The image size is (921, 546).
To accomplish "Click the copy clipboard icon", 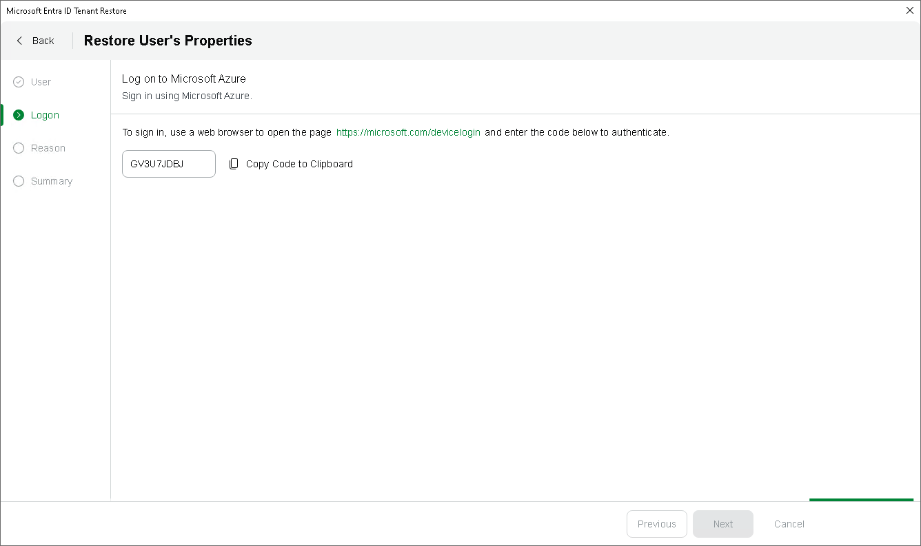I will coord(234,164).
